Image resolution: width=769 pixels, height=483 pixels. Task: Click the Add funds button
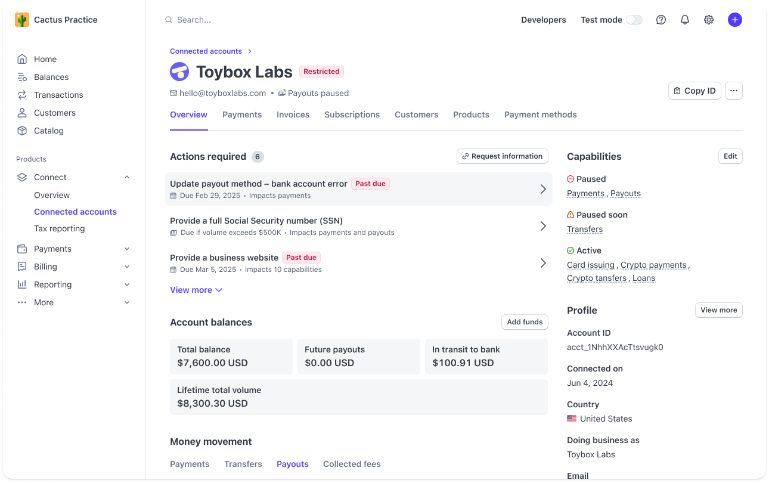pyautogui.click(x=525, y=322)
